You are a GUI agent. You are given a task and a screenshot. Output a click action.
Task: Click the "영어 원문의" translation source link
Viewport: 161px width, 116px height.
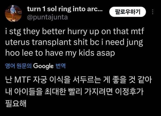(x=18, y=66)
